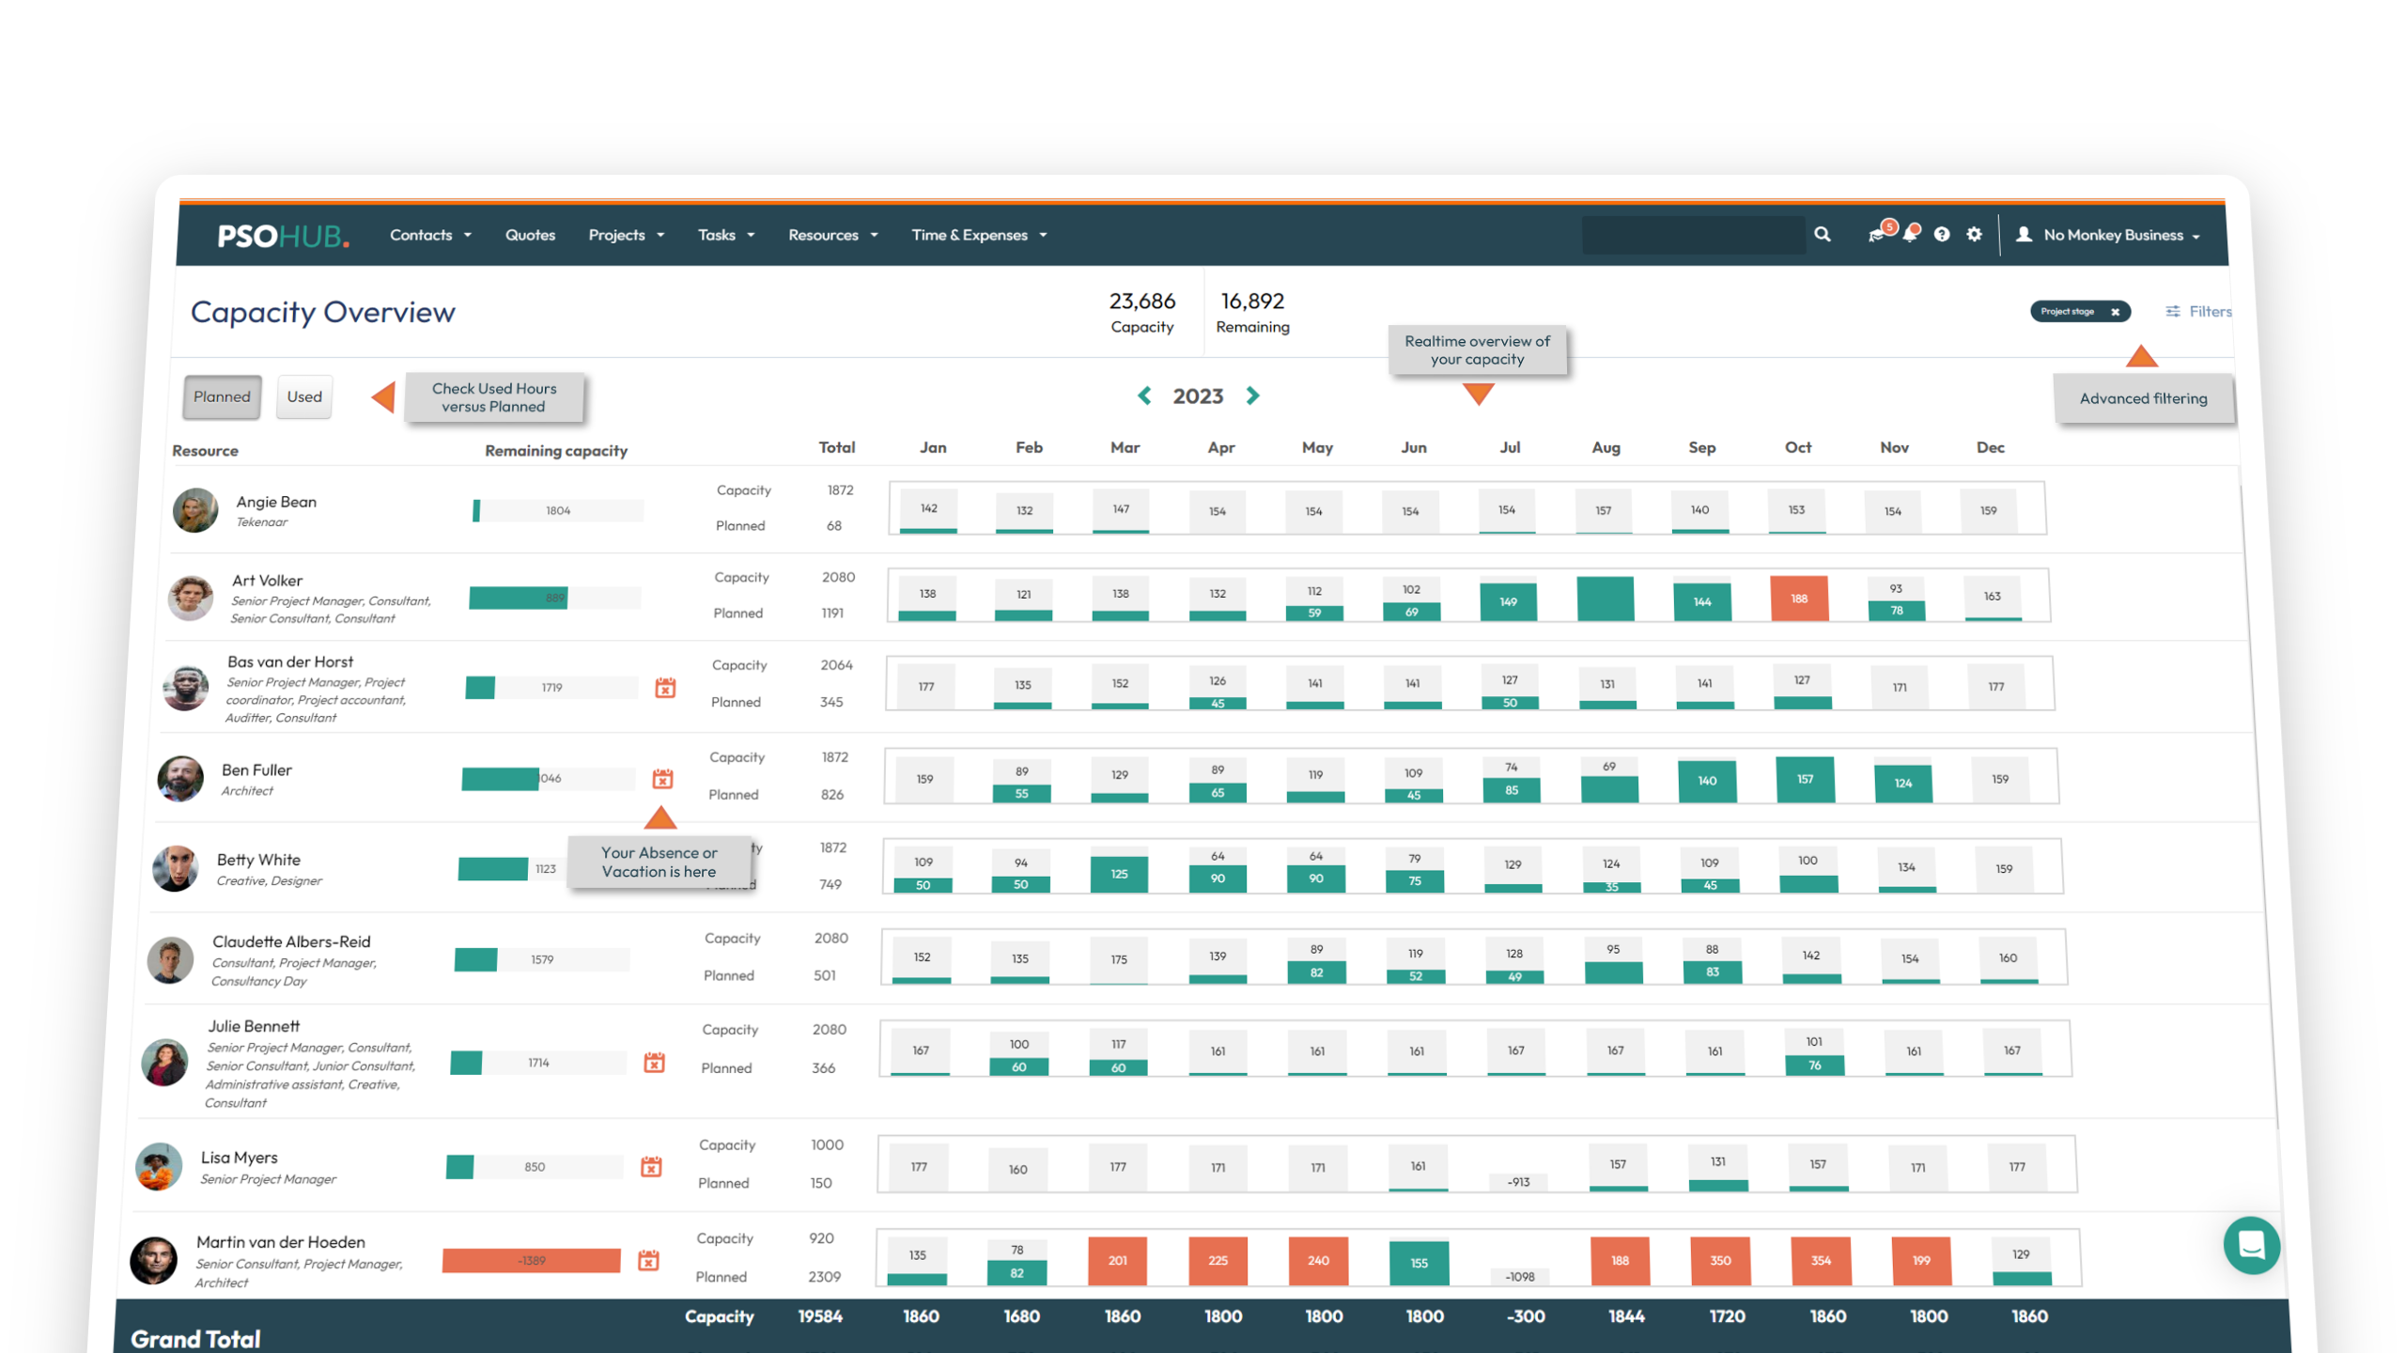
Task: Click the search magnifier icon
Action: click(x=1822, y=235)
